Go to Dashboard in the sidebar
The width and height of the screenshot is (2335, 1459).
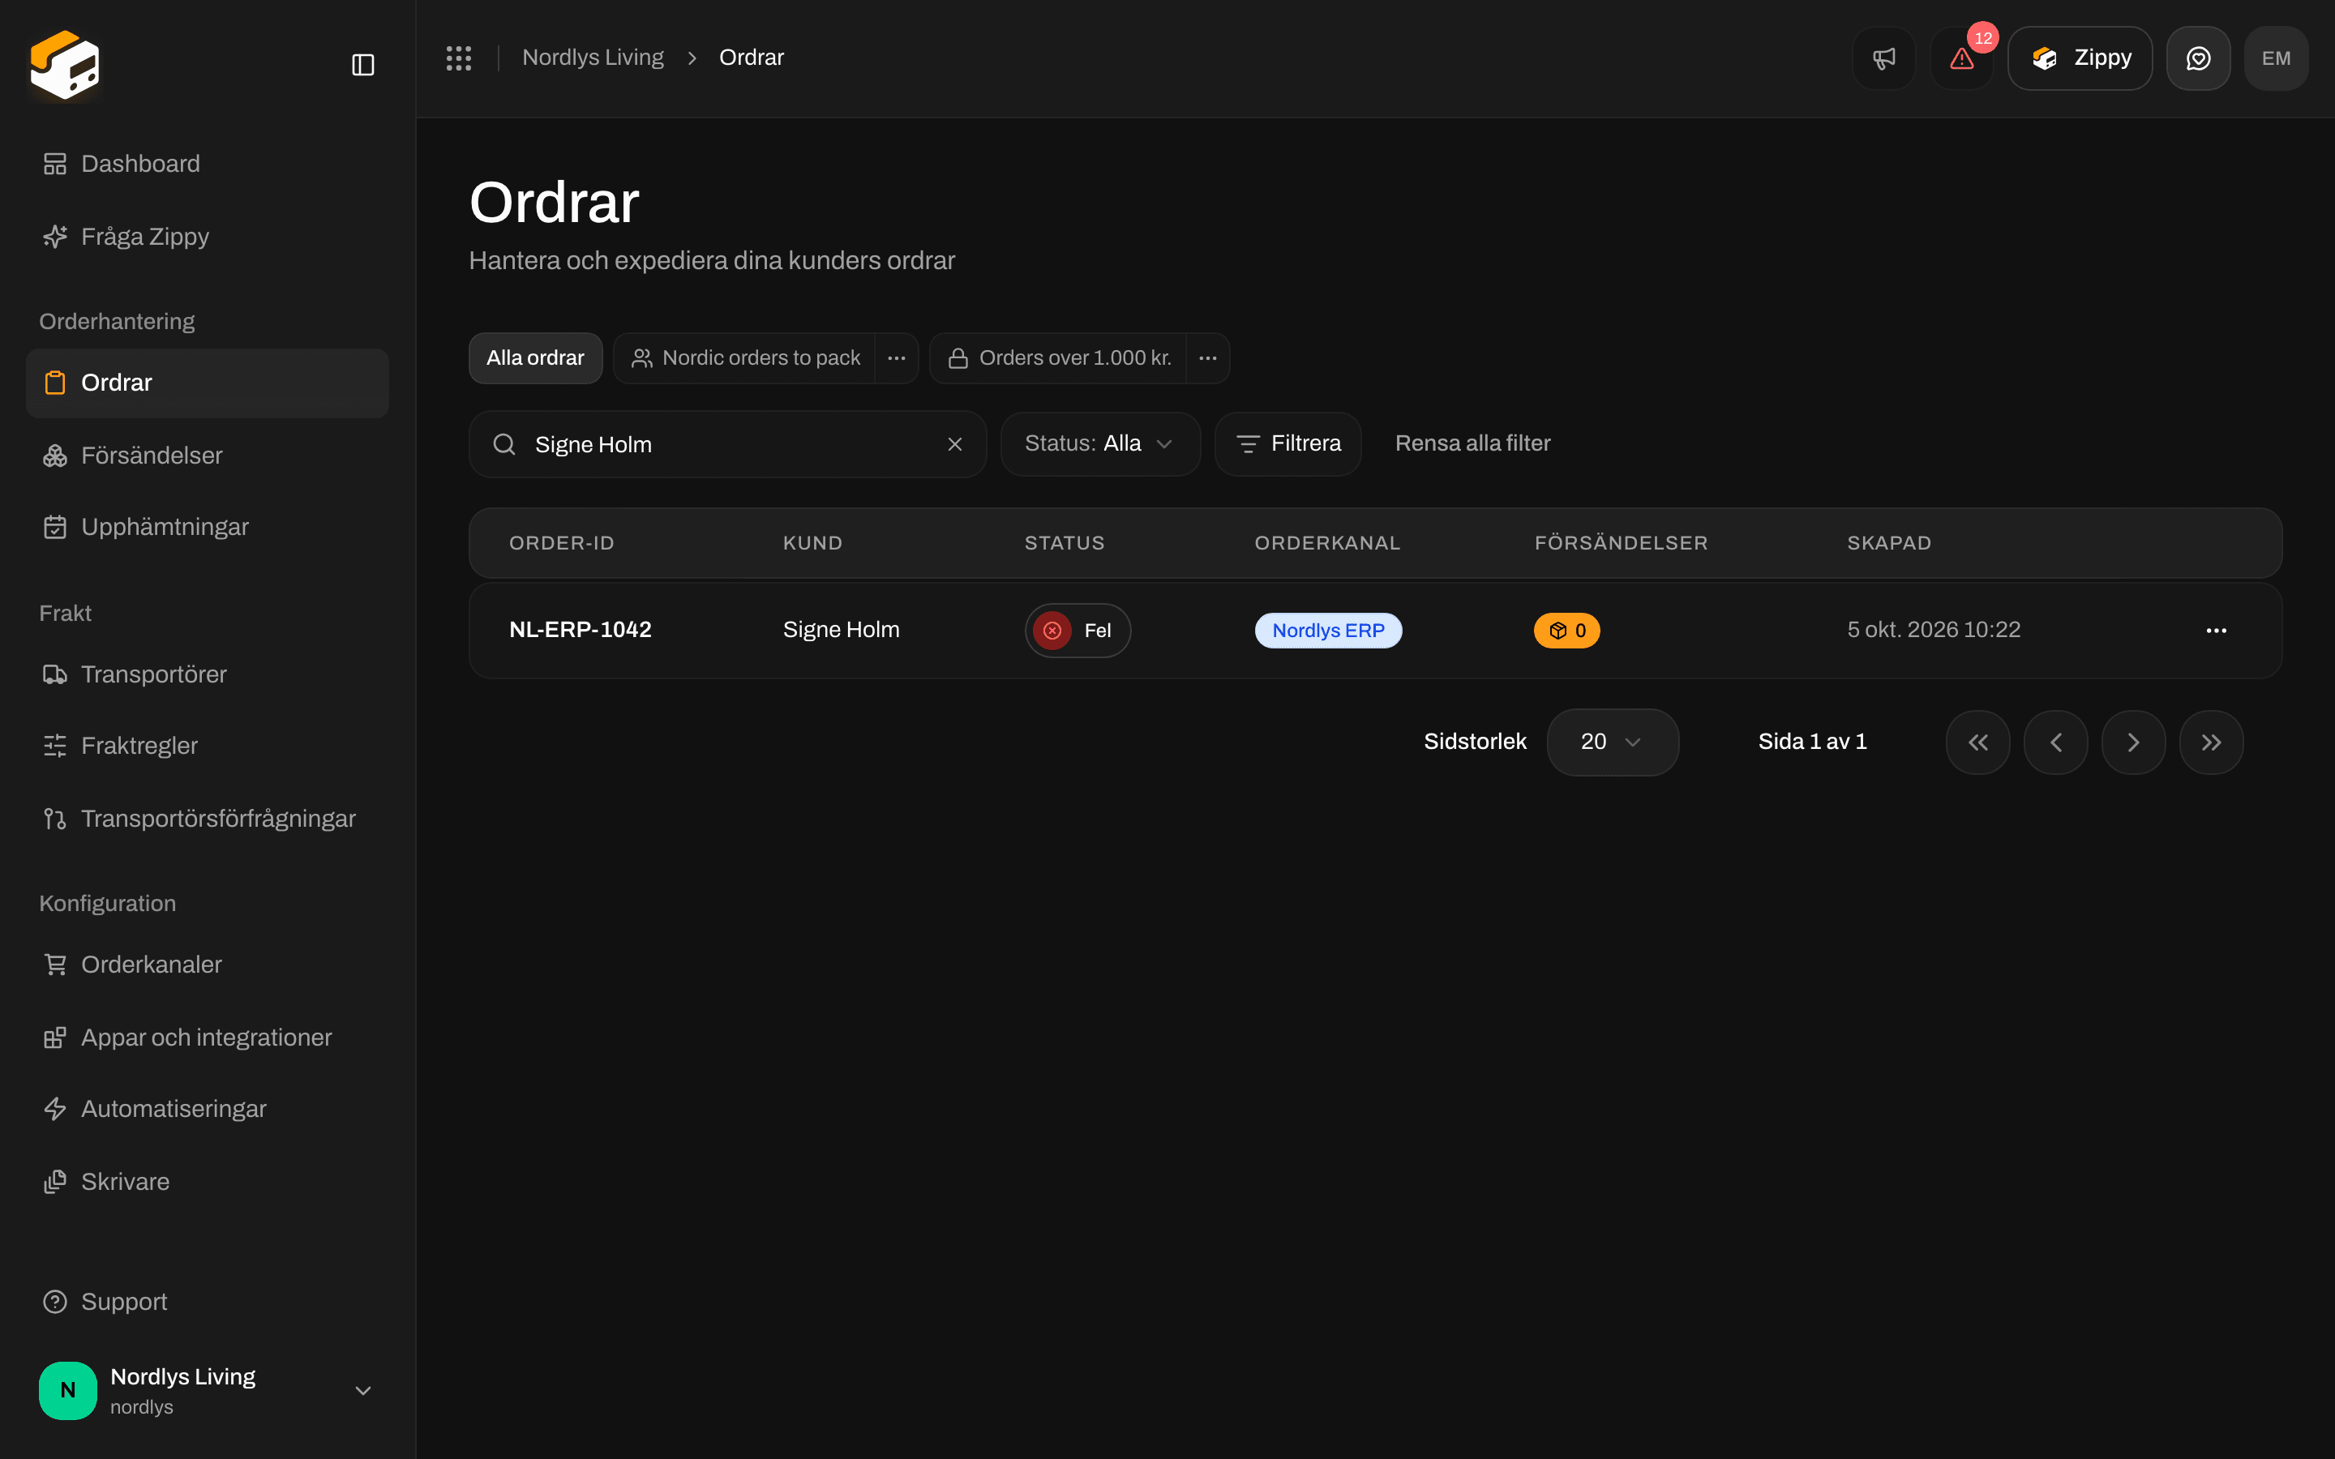[208, 164]
